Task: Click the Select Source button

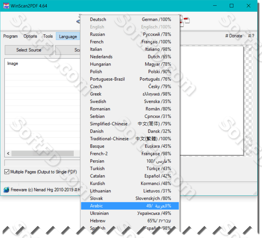Action: point(29,50)
